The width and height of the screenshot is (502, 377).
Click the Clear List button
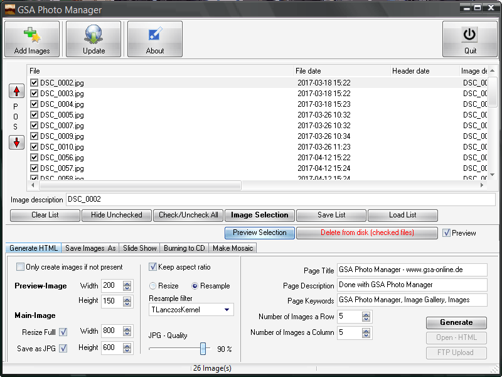45,215
